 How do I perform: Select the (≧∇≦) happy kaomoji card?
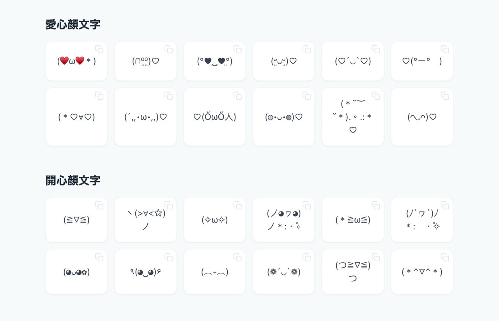point(76,219)
